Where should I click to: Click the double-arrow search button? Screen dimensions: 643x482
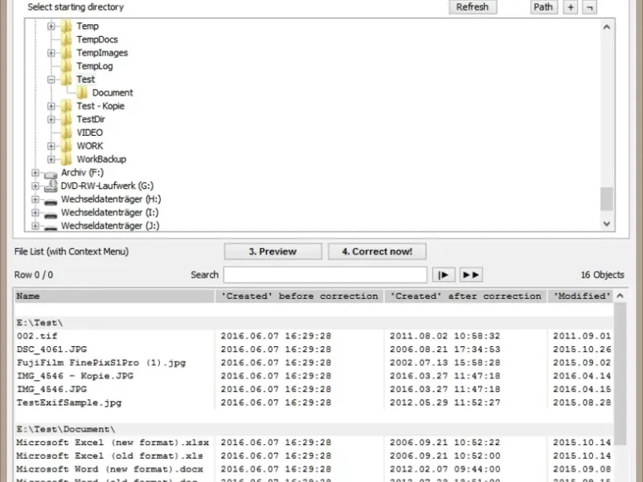pyautogui.click(x=471, y=275)
